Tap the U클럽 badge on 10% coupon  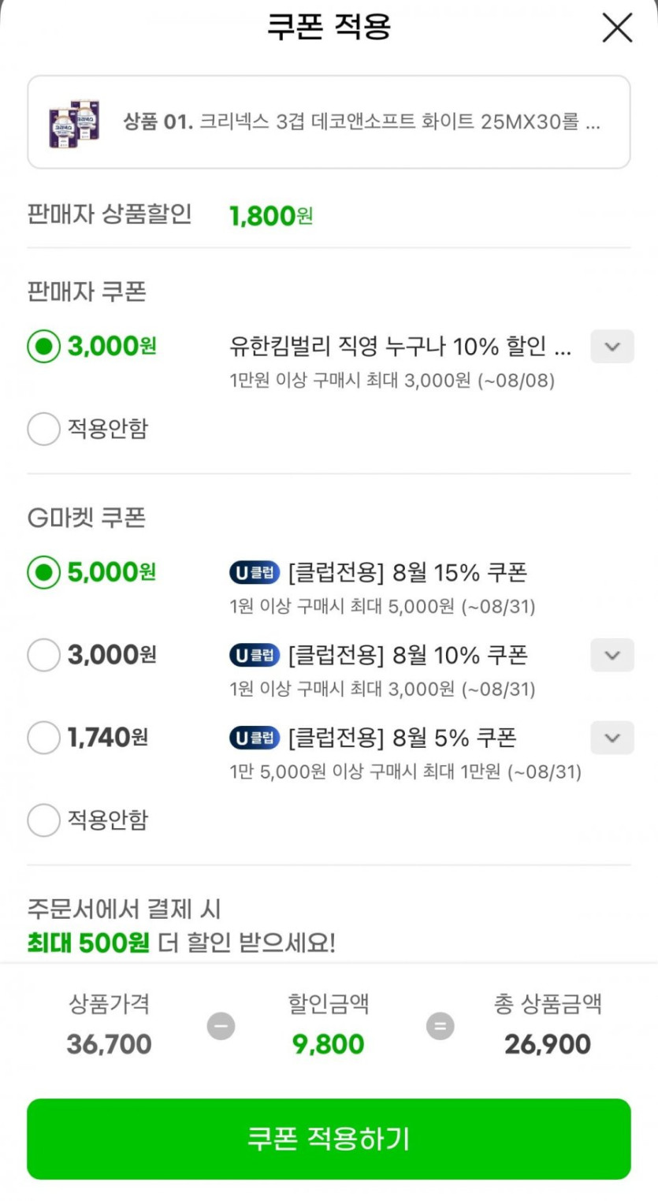255,655
